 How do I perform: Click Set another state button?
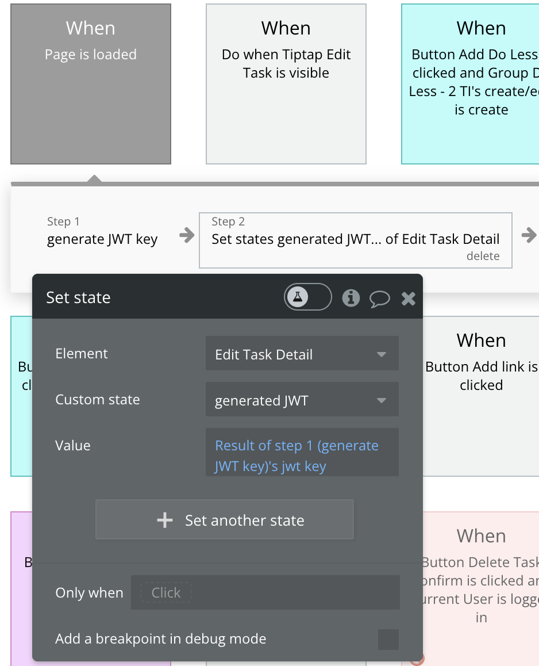pyautogui.click(x=224, y=520)
